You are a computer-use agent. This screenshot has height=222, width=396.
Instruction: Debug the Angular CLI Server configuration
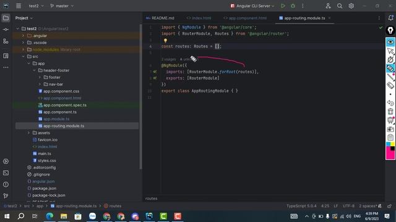(293, 6)
